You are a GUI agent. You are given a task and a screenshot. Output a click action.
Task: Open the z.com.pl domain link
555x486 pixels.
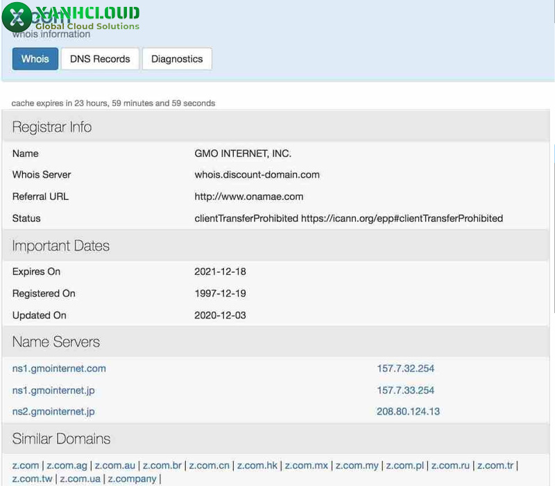tap(405, 465)
